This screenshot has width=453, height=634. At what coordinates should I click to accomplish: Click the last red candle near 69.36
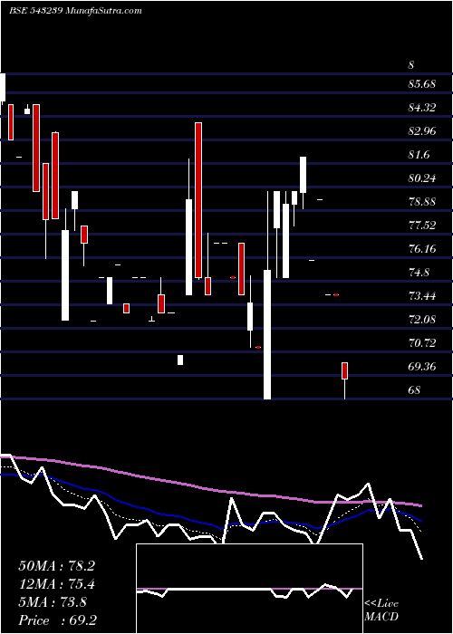pos(344,370)
